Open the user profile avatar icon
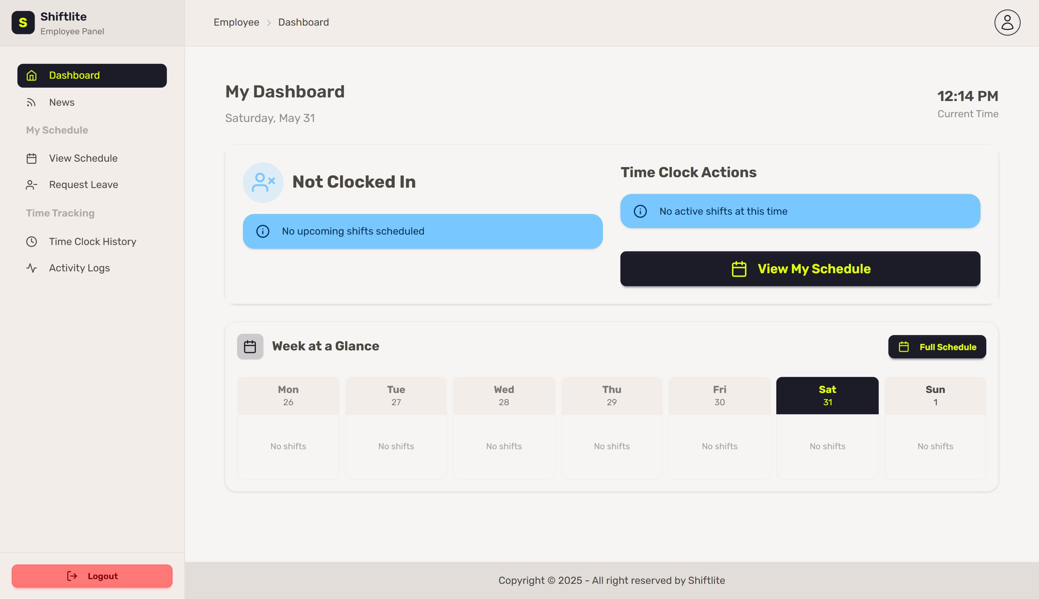The image size is (1039, 599). pos(1007,23)
